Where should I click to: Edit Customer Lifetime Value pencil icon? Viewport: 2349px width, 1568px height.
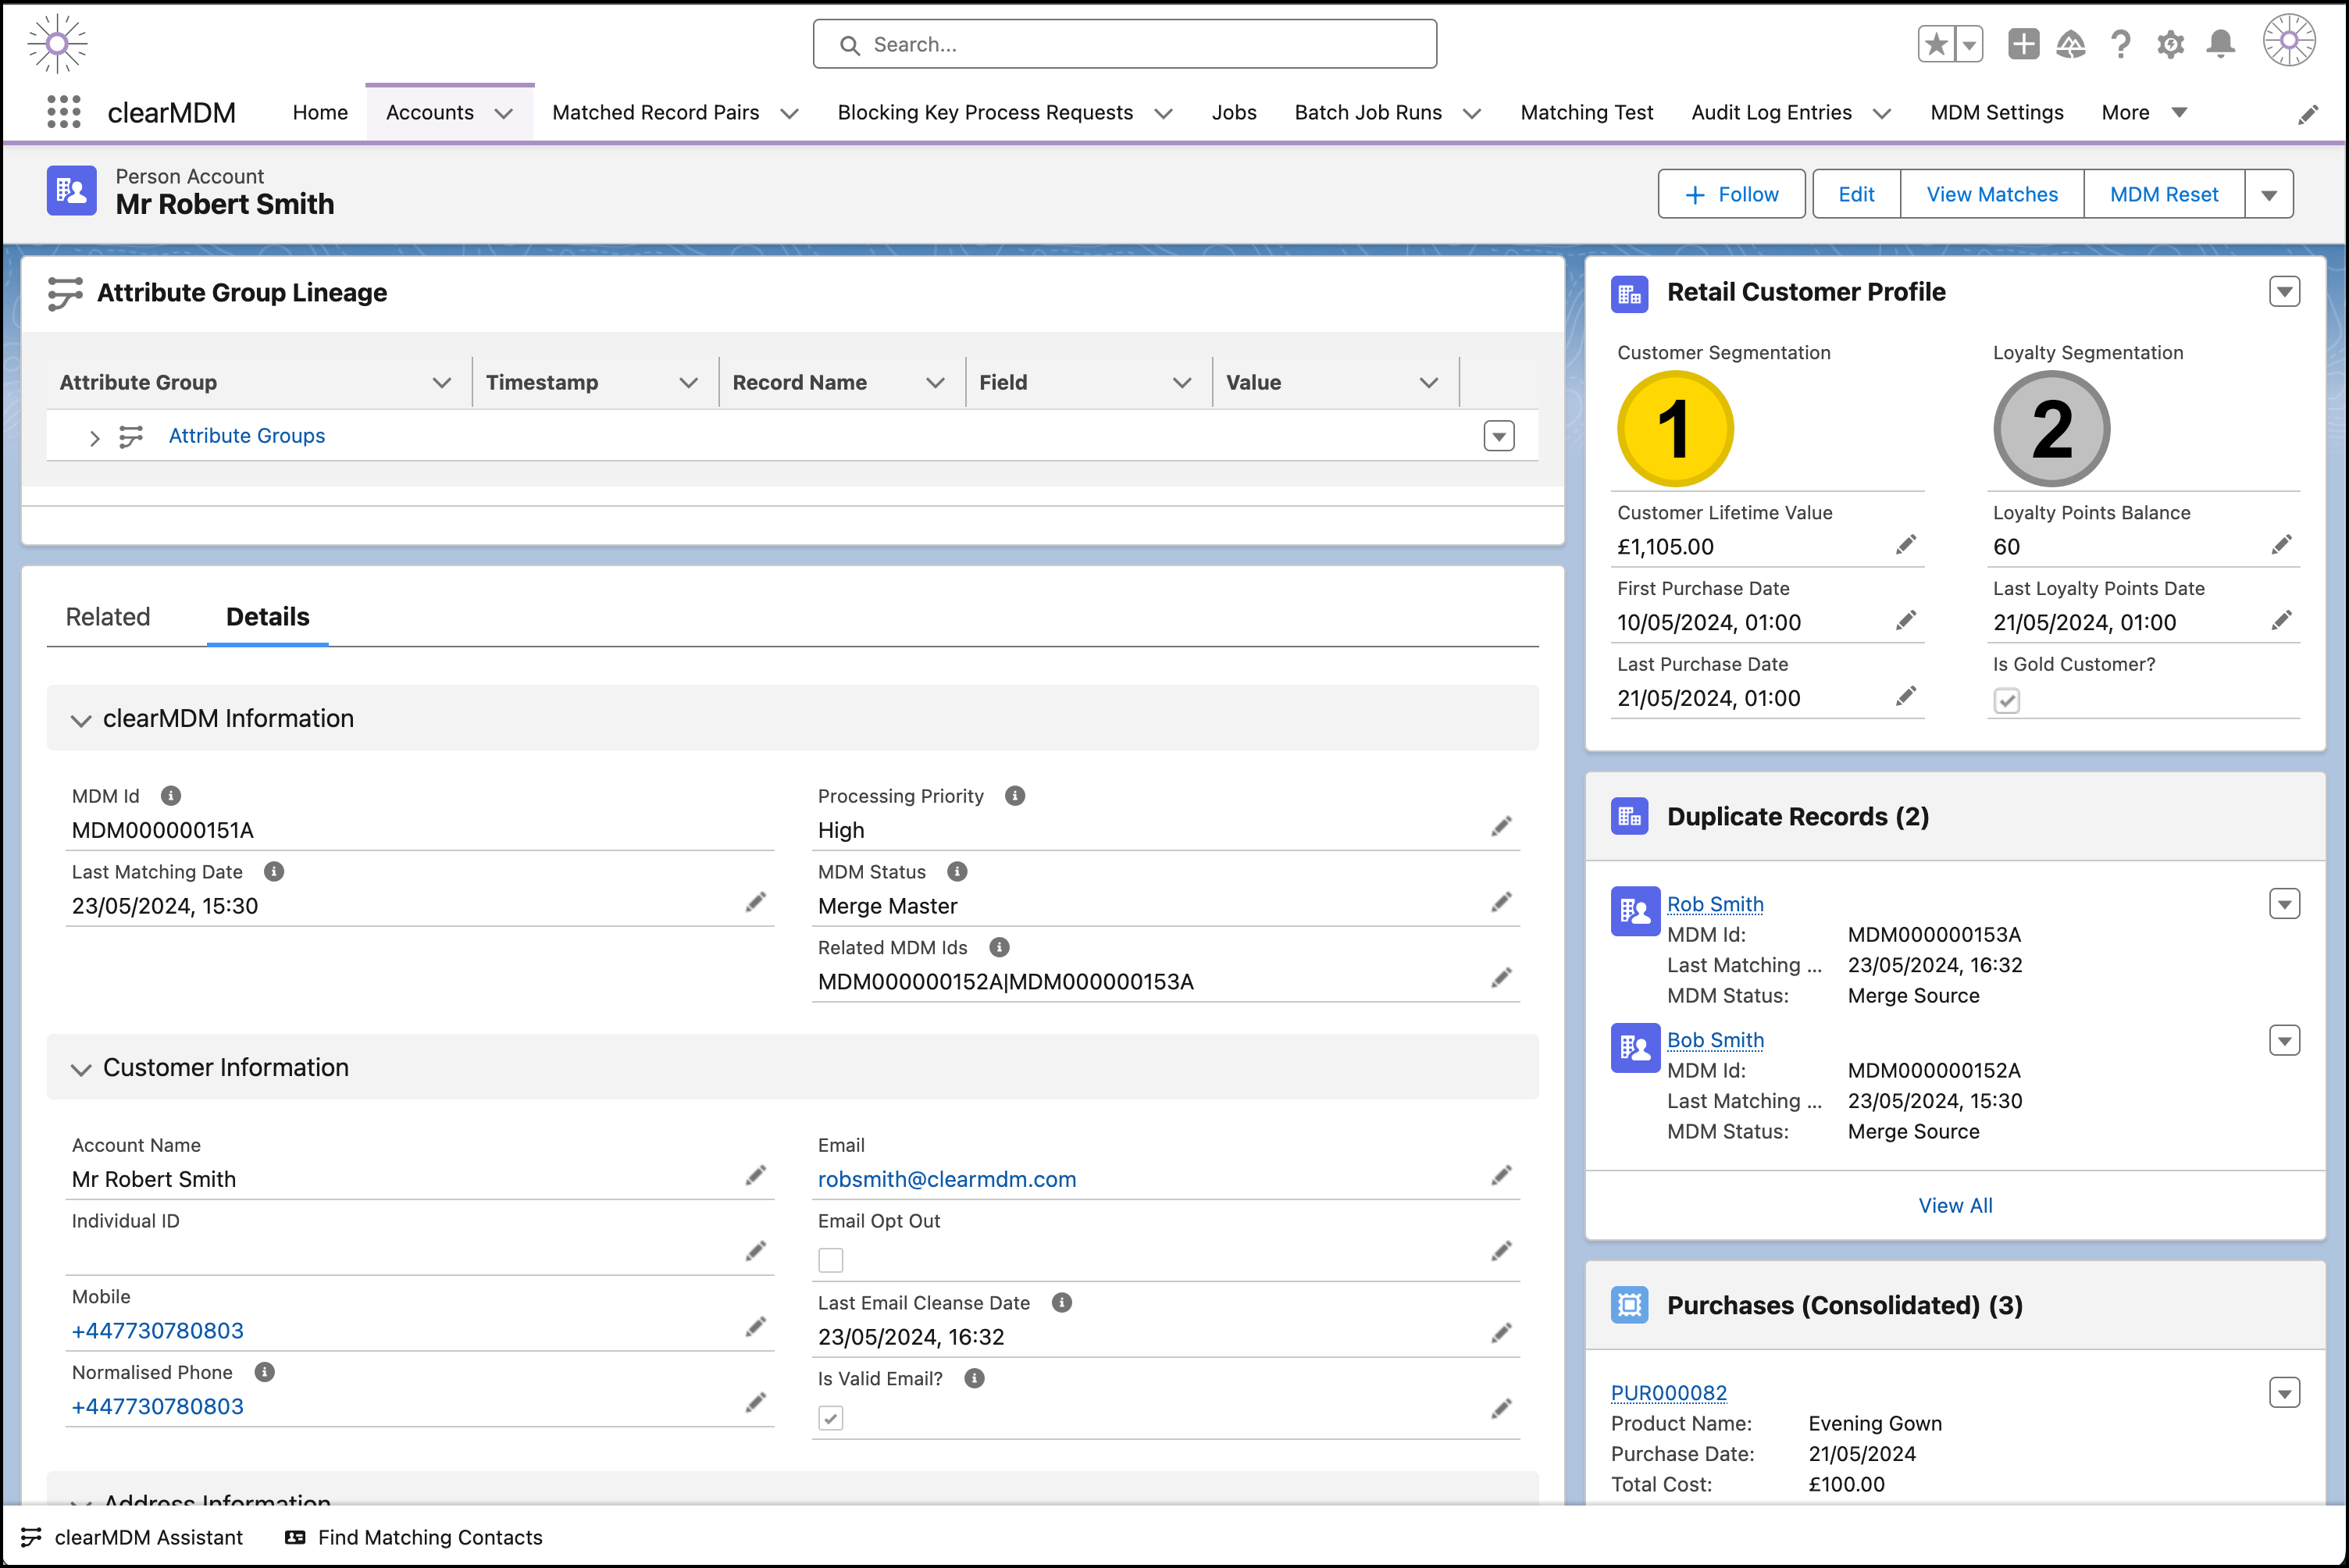(x=1905, y=545)
